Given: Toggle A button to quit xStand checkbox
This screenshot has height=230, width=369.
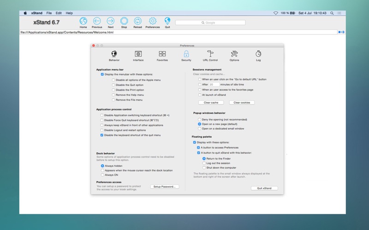Looking at the screenshot, I should click(198, 153).
